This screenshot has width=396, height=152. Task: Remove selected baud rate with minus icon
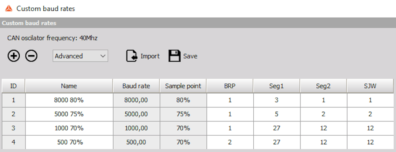[x=31, y=56]
